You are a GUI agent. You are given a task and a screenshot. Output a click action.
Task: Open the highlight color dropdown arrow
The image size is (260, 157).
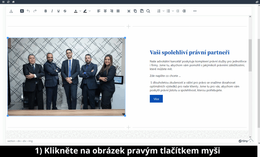pos(90,11)
